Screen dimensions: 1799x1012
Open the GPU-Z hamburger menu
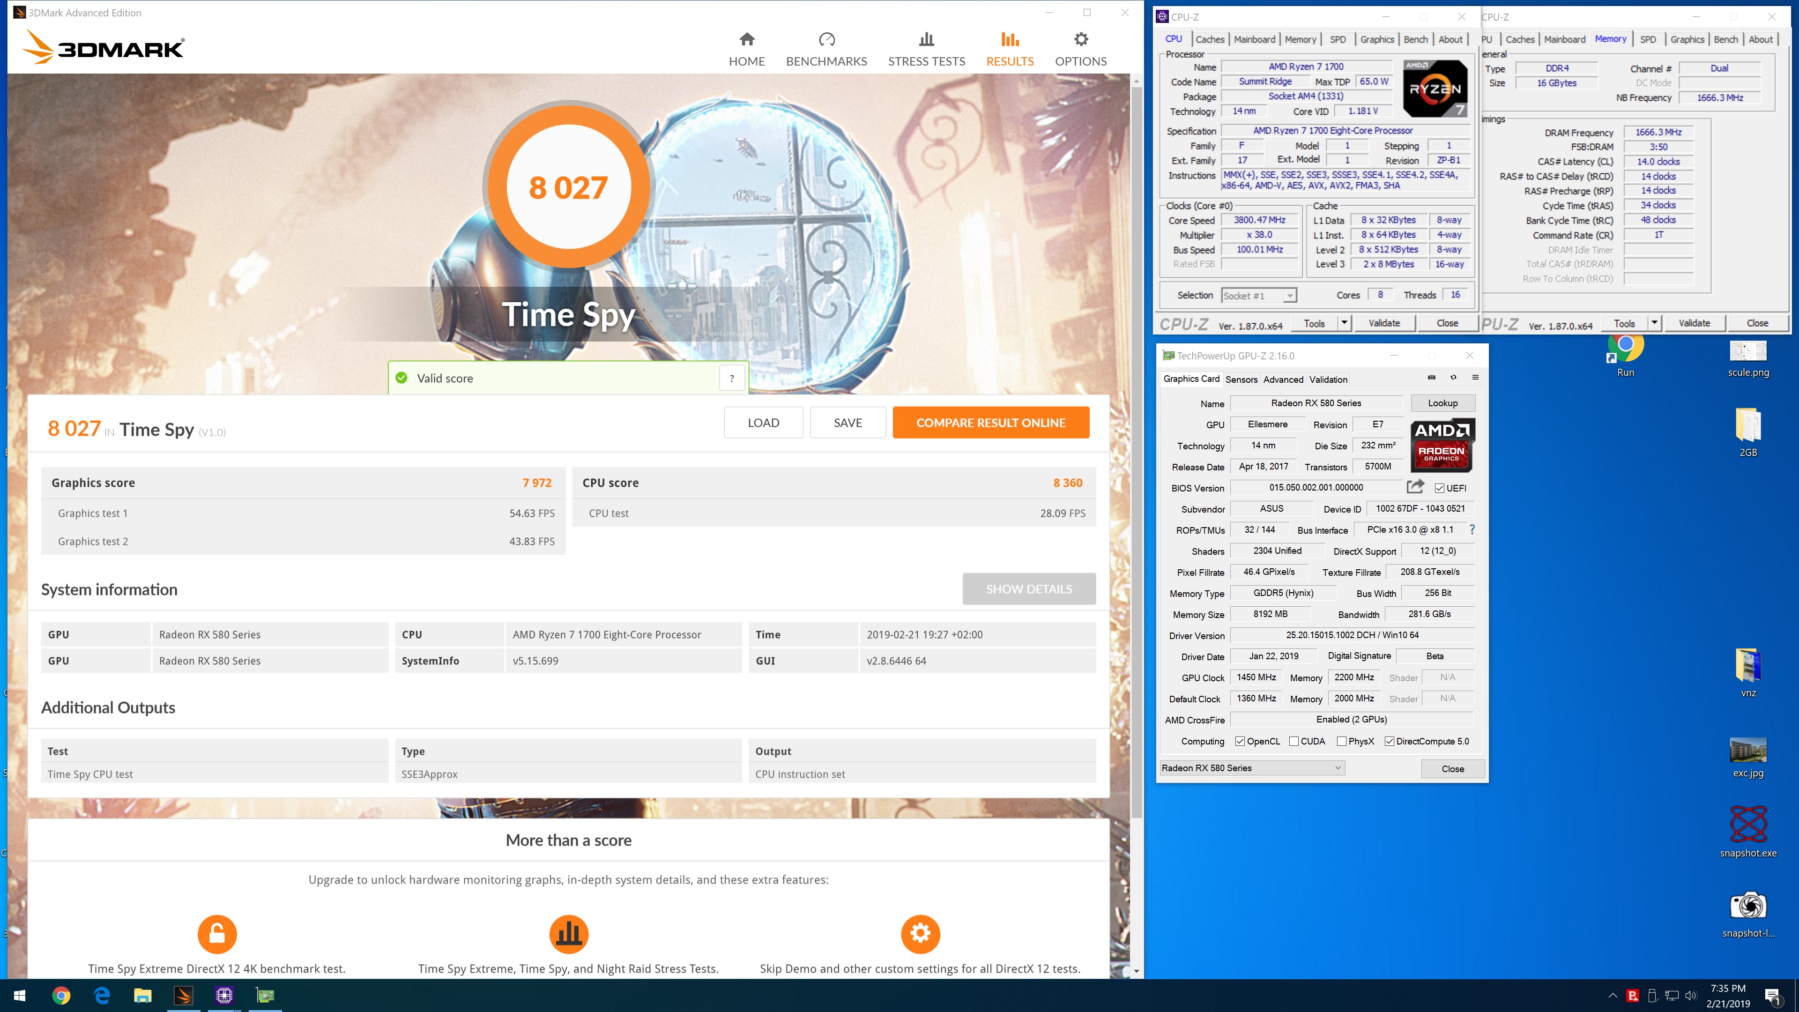point(1475,378)
